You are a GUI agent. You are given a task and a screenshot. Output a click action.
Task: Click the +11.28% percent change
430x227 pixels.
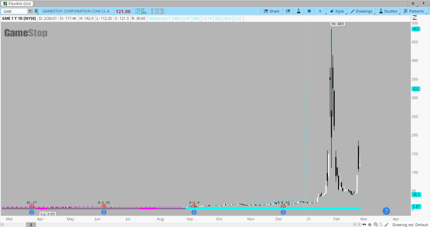click(x=141, y=13)
